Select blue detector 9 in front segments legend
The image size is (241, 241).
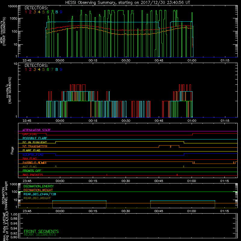[61, 12]
